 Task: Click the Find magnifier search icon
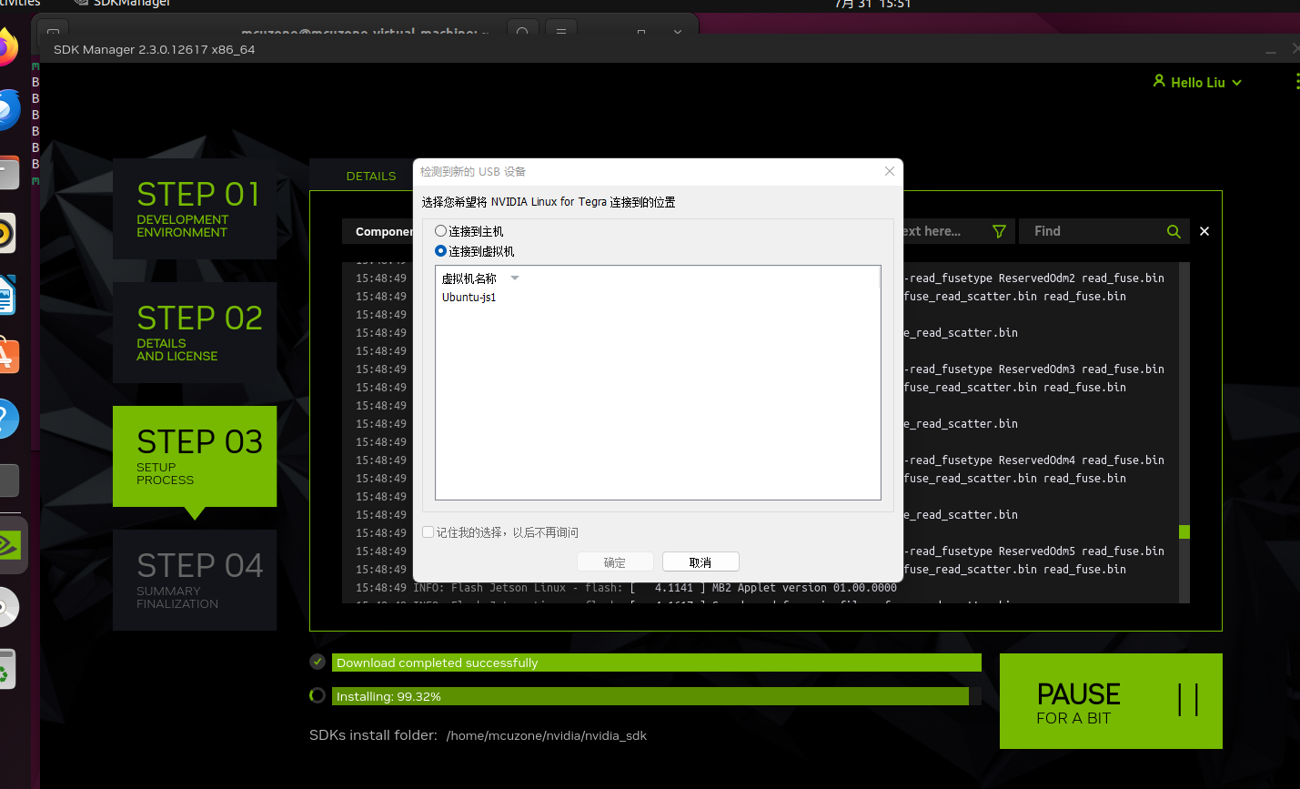pos(1174,231)
